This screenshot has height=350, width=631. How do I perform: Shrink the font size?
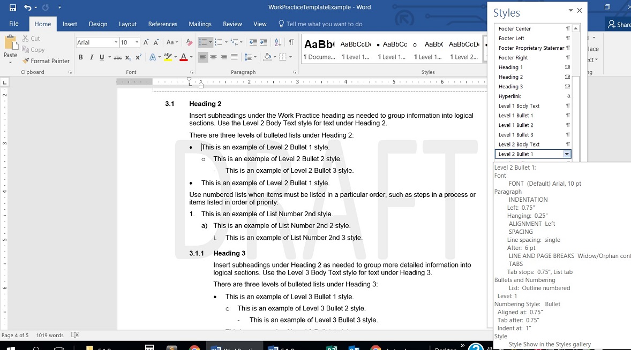coord(156,42)
